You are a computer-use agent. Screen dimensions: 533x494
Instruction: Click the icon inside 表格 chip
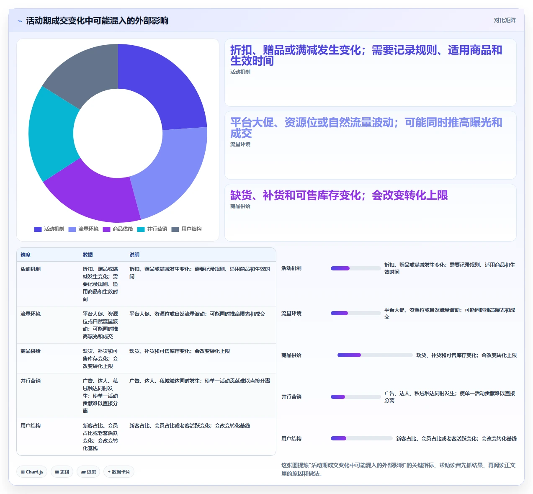pyautogui.click(x=57, y=472)
